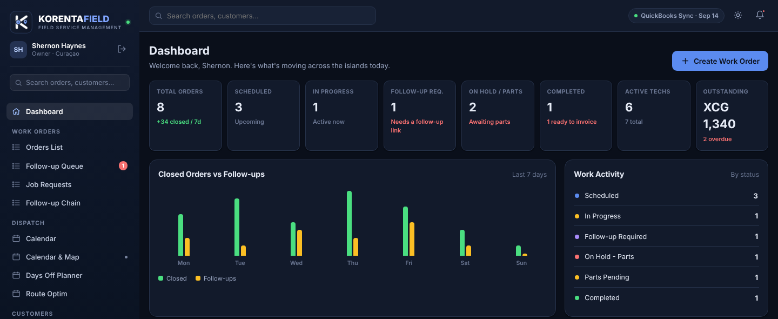Viewport: 778px width, 319px height.
Task: Open Days Off Planner
Action: [70, 275]
